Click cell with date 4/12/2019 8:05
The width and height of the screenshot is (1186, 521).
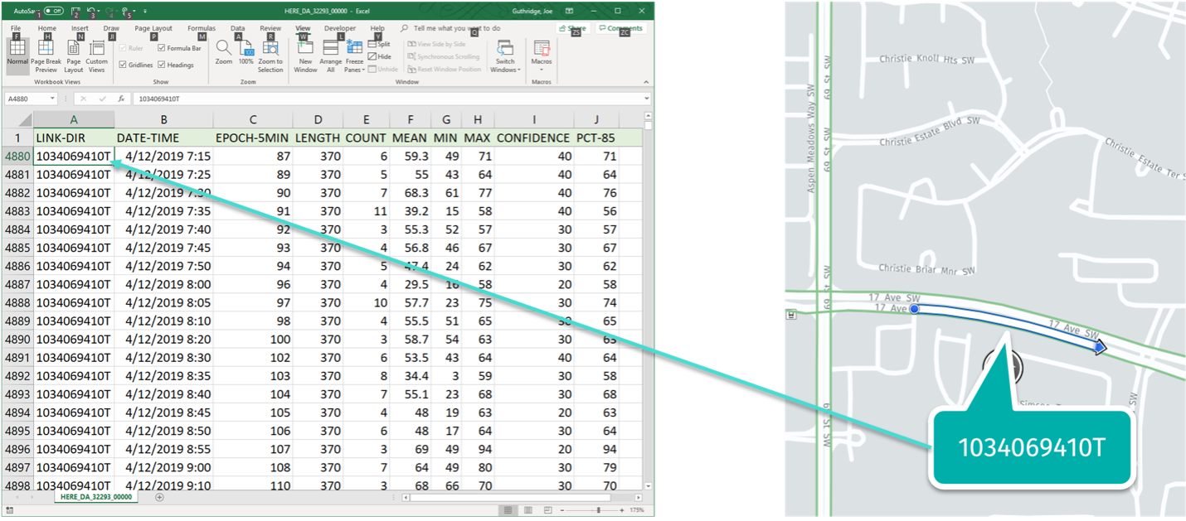click(x=163, y=302)
